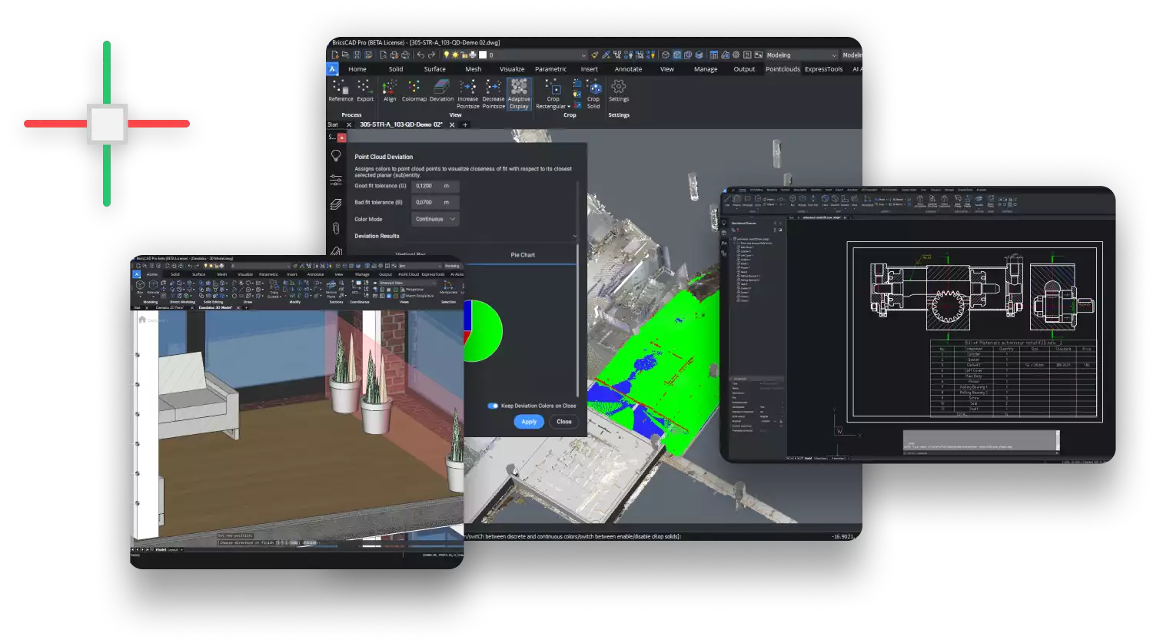Click the Apply button
This screenshot has width=1153, height=643.
pyautogui.click(x=529, y=422)
